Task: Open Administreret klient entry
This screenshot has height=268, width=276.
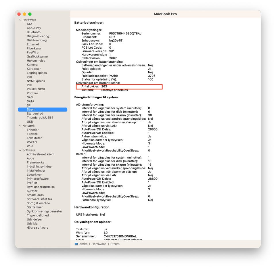Action: [x=41, y=154]
